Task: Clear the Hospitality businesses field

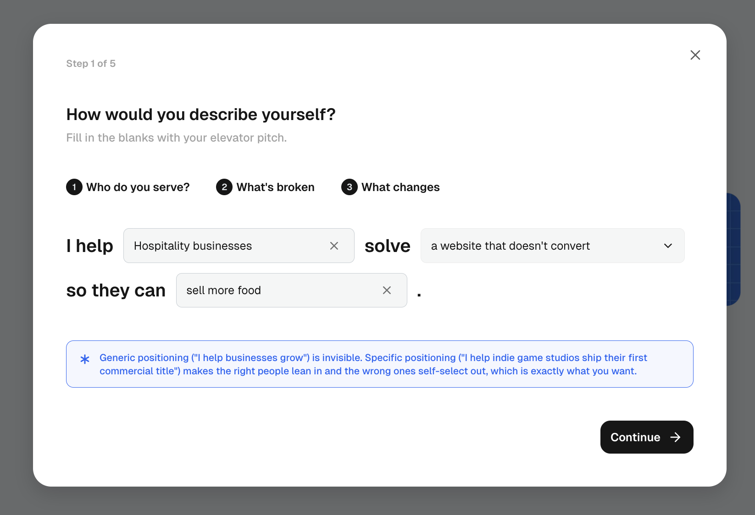Action: click(334, 246)
